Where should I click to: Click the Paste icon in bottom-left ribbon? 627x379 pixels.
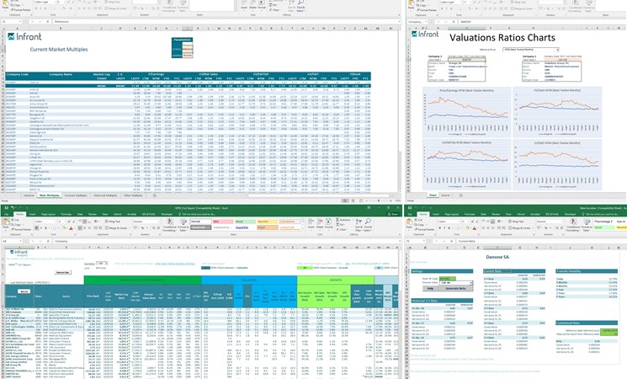tap(7, 224)
